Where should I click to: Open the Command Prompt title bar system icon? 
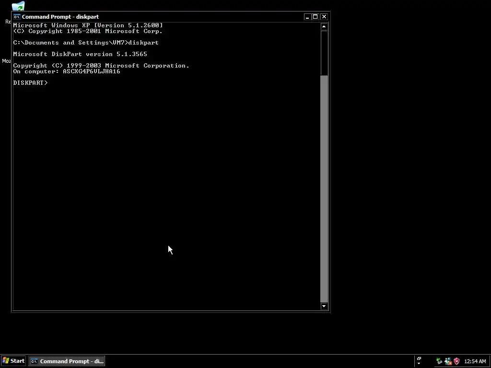tap(17, 17)
